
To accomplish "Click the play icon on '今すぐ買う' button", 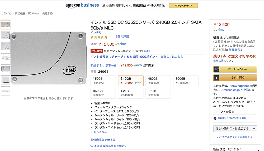I will point(217,78).
